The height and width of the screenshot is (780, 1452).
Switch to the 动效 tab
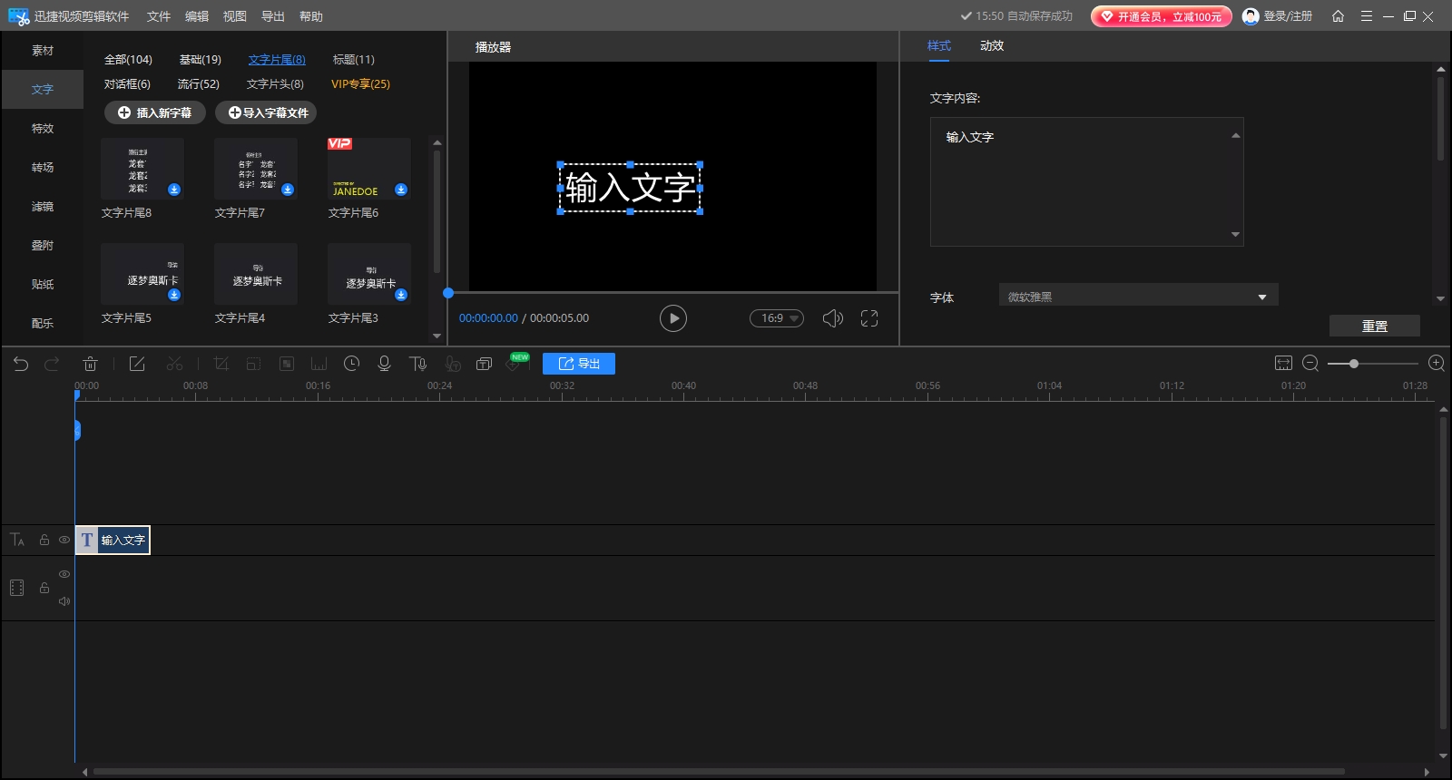click(991, 45)
